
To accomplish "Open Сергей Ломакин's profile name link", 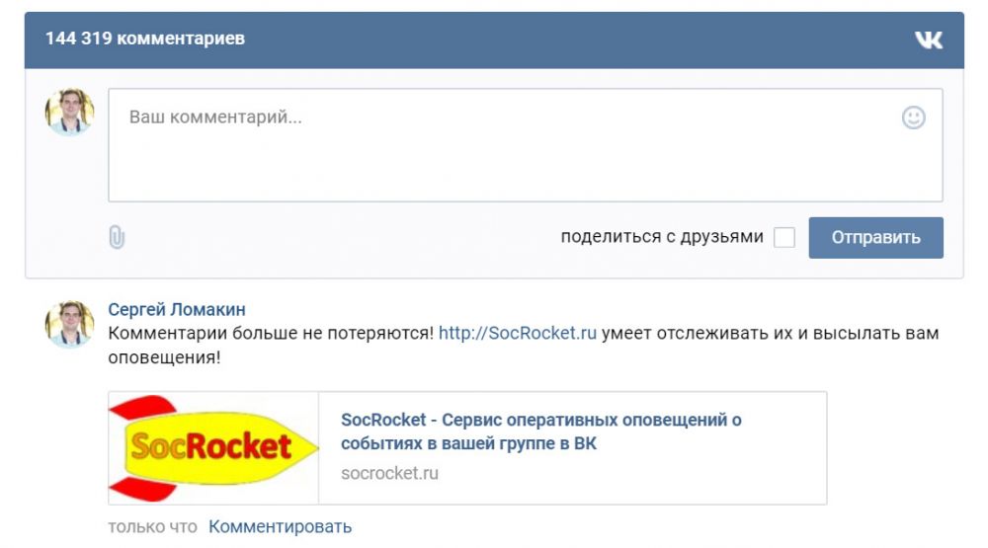I will [x=177, y=310].
